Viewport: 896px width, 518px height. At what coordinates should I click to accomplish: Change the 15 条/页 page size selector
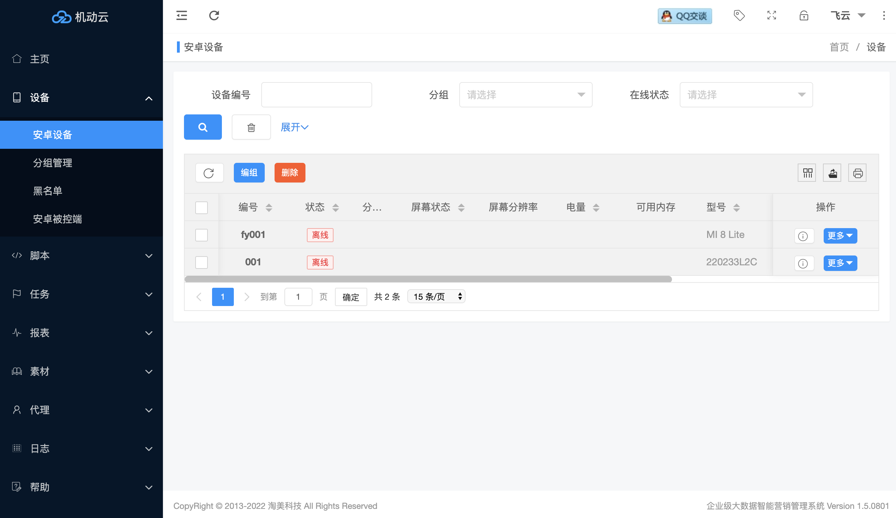[x=436, y=296]
